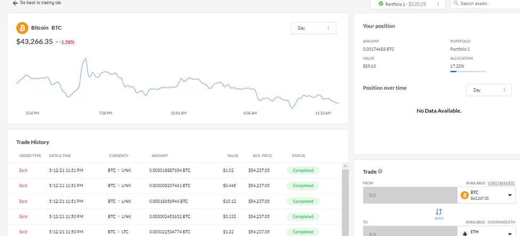Click BTC > LTC currency cell

coord(119,232)
